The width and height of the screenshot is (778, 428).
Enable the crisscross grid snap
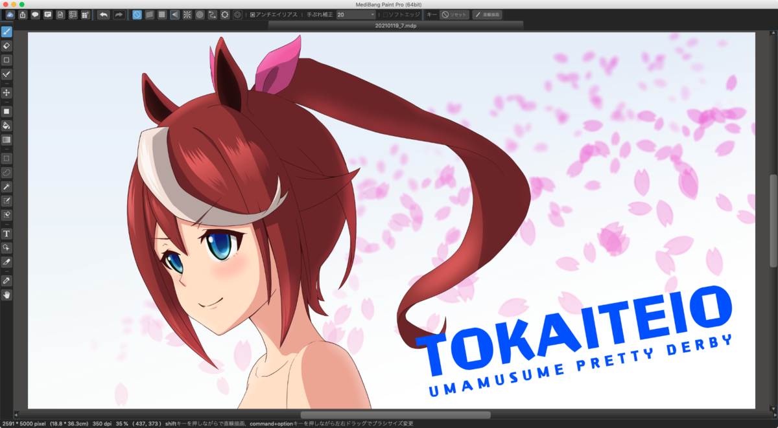162,14
